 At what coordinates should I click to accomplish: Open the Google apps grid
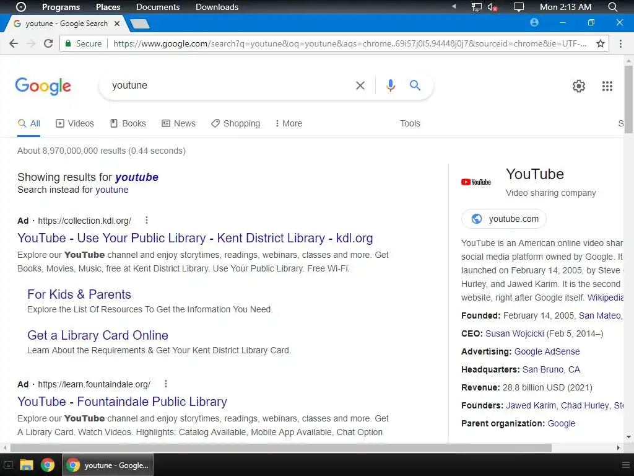607,86
